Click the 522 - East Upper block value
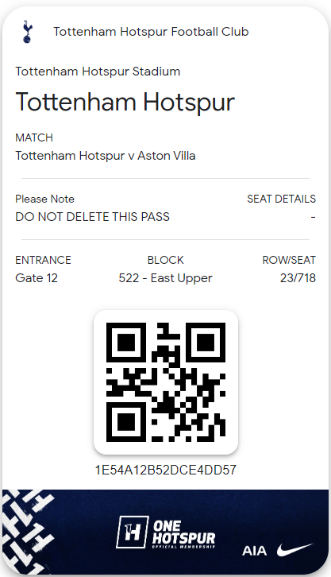The height and width of the screenshot is (577, 331). (165, 278)
